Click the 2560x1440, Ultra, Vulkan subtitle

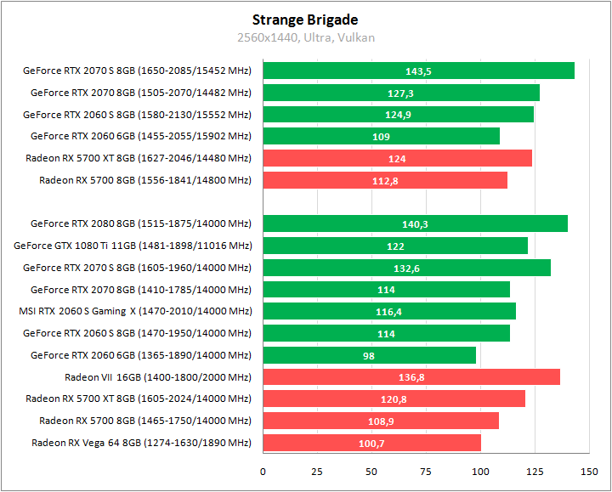(305, 37)
